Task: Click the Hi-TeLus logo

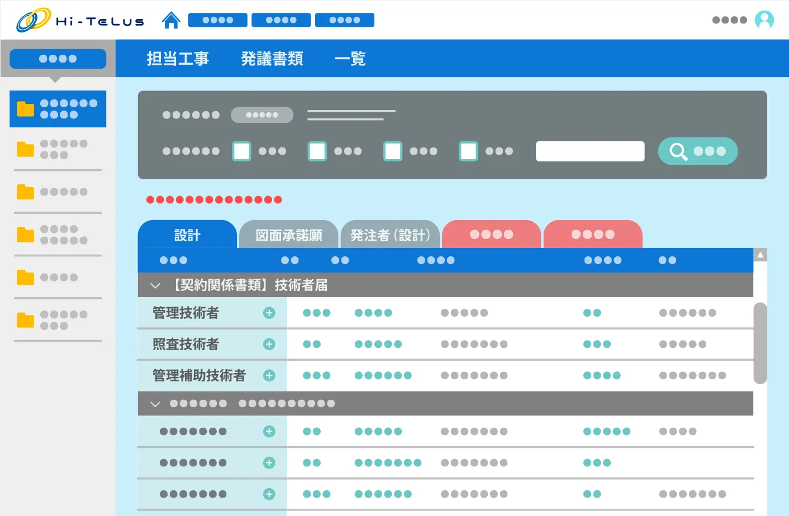Action: pos(80,20)
